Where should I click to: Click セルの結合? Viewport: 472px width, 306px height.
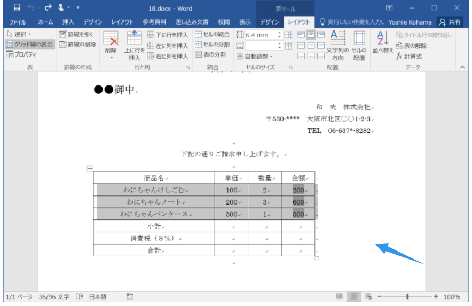point(213,34)
